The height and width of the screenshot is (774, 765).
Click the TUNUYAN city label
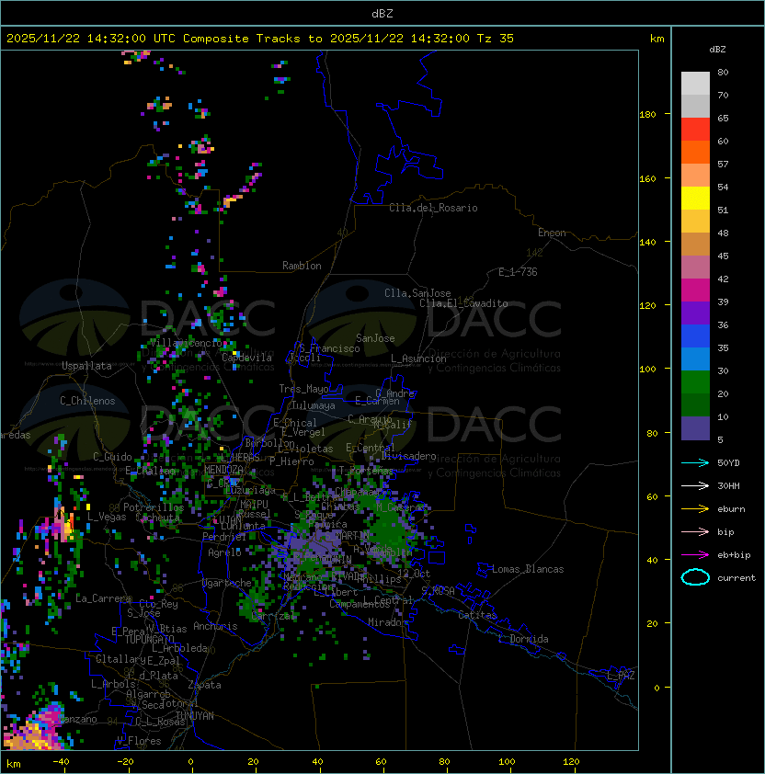pos(195,716)
